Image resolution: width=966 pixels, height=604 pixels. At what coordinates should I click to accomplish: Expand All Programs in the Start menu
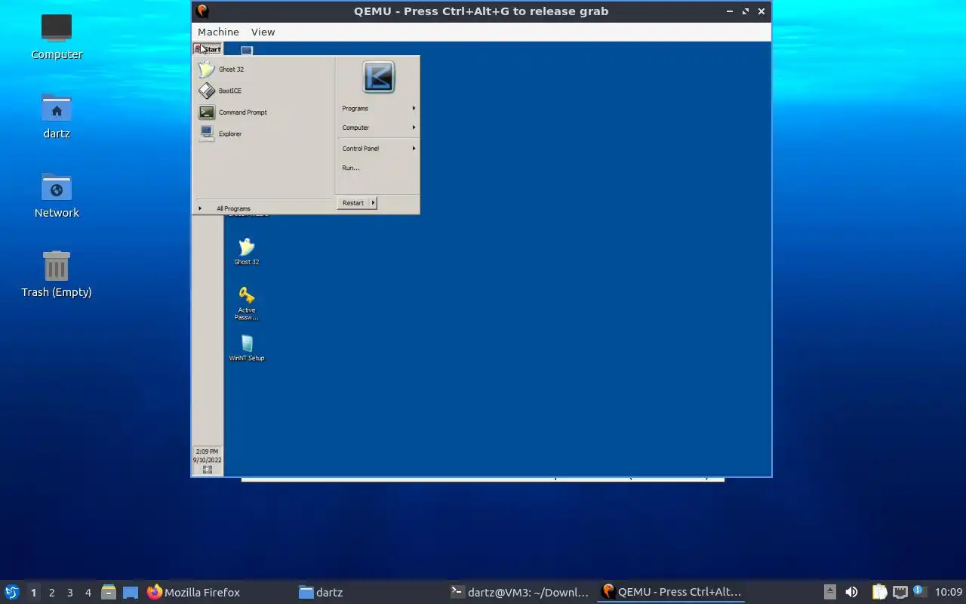(263, 208)
